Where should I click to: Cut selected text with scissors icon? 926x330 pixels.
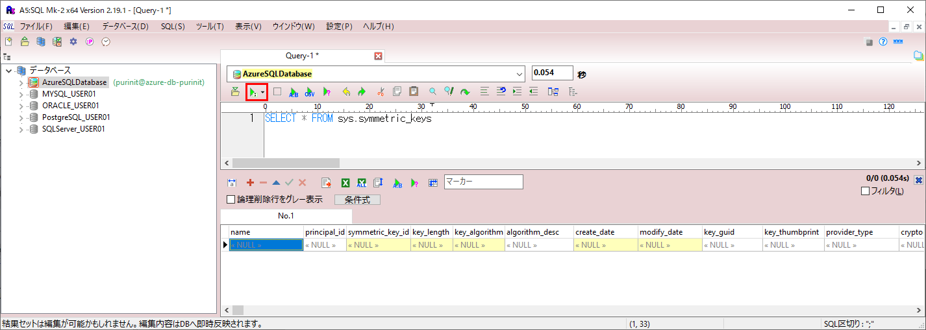coord(381,92)
